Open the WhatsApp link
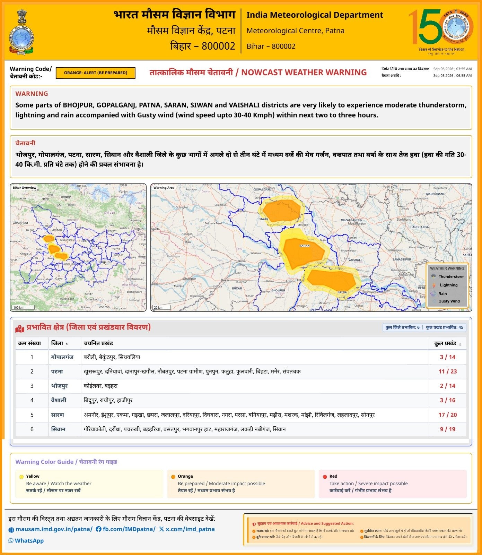The width and height of the screenshot is (482, 555). pos(29,540)
